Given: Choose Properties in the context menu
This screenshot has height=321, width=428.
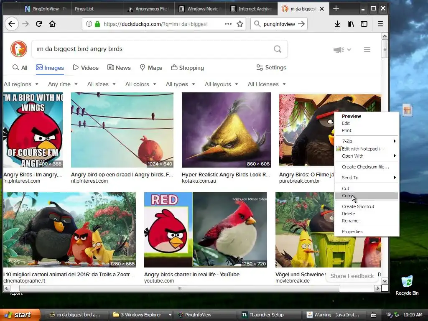Looking at the screenshot, I should pos(366,232).
